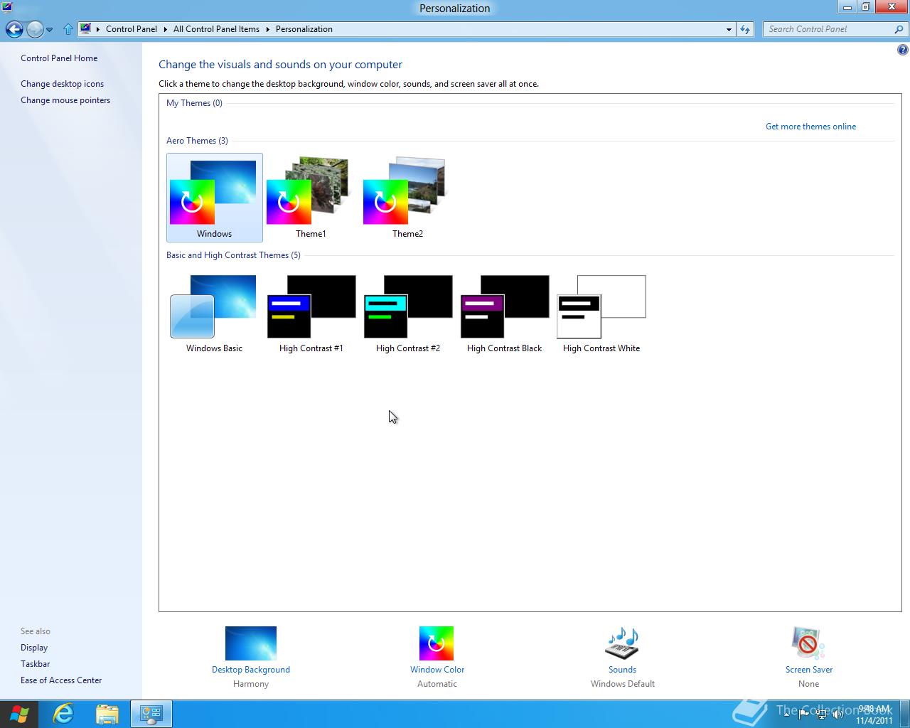
Task: Click the window title bar icon
Action: [7, 8]
